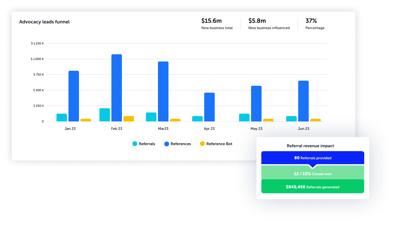The image size is (397, 227).
Task: Select the Closed won funnel stage
Action: (313, 174)
